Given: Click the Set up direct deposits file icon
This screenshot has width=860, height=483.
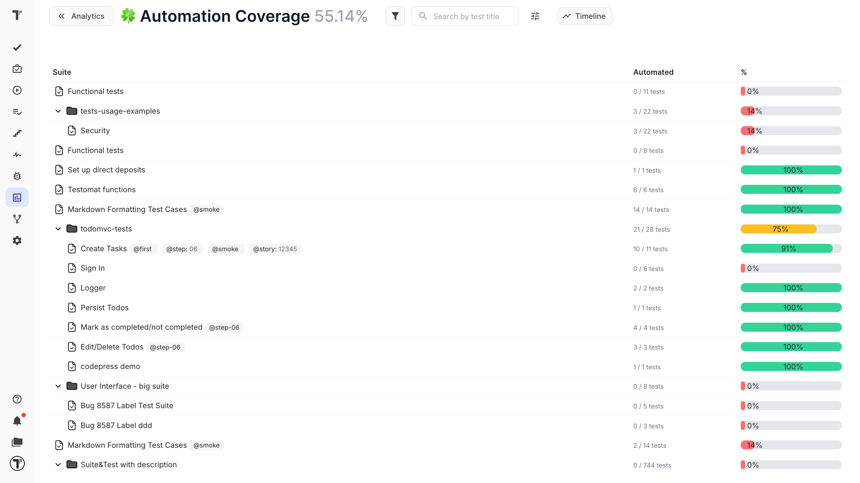Looking at the screenshot, I should (x=59, y=170).
